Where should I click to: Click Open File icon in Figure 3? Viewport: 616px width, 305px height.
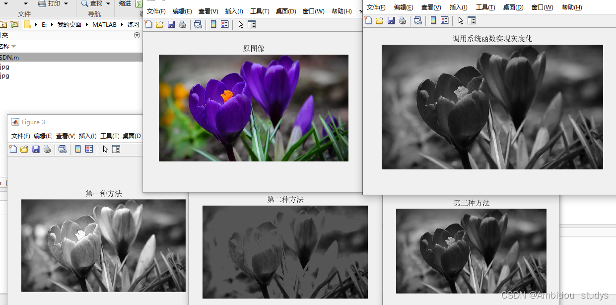[24, 149]
